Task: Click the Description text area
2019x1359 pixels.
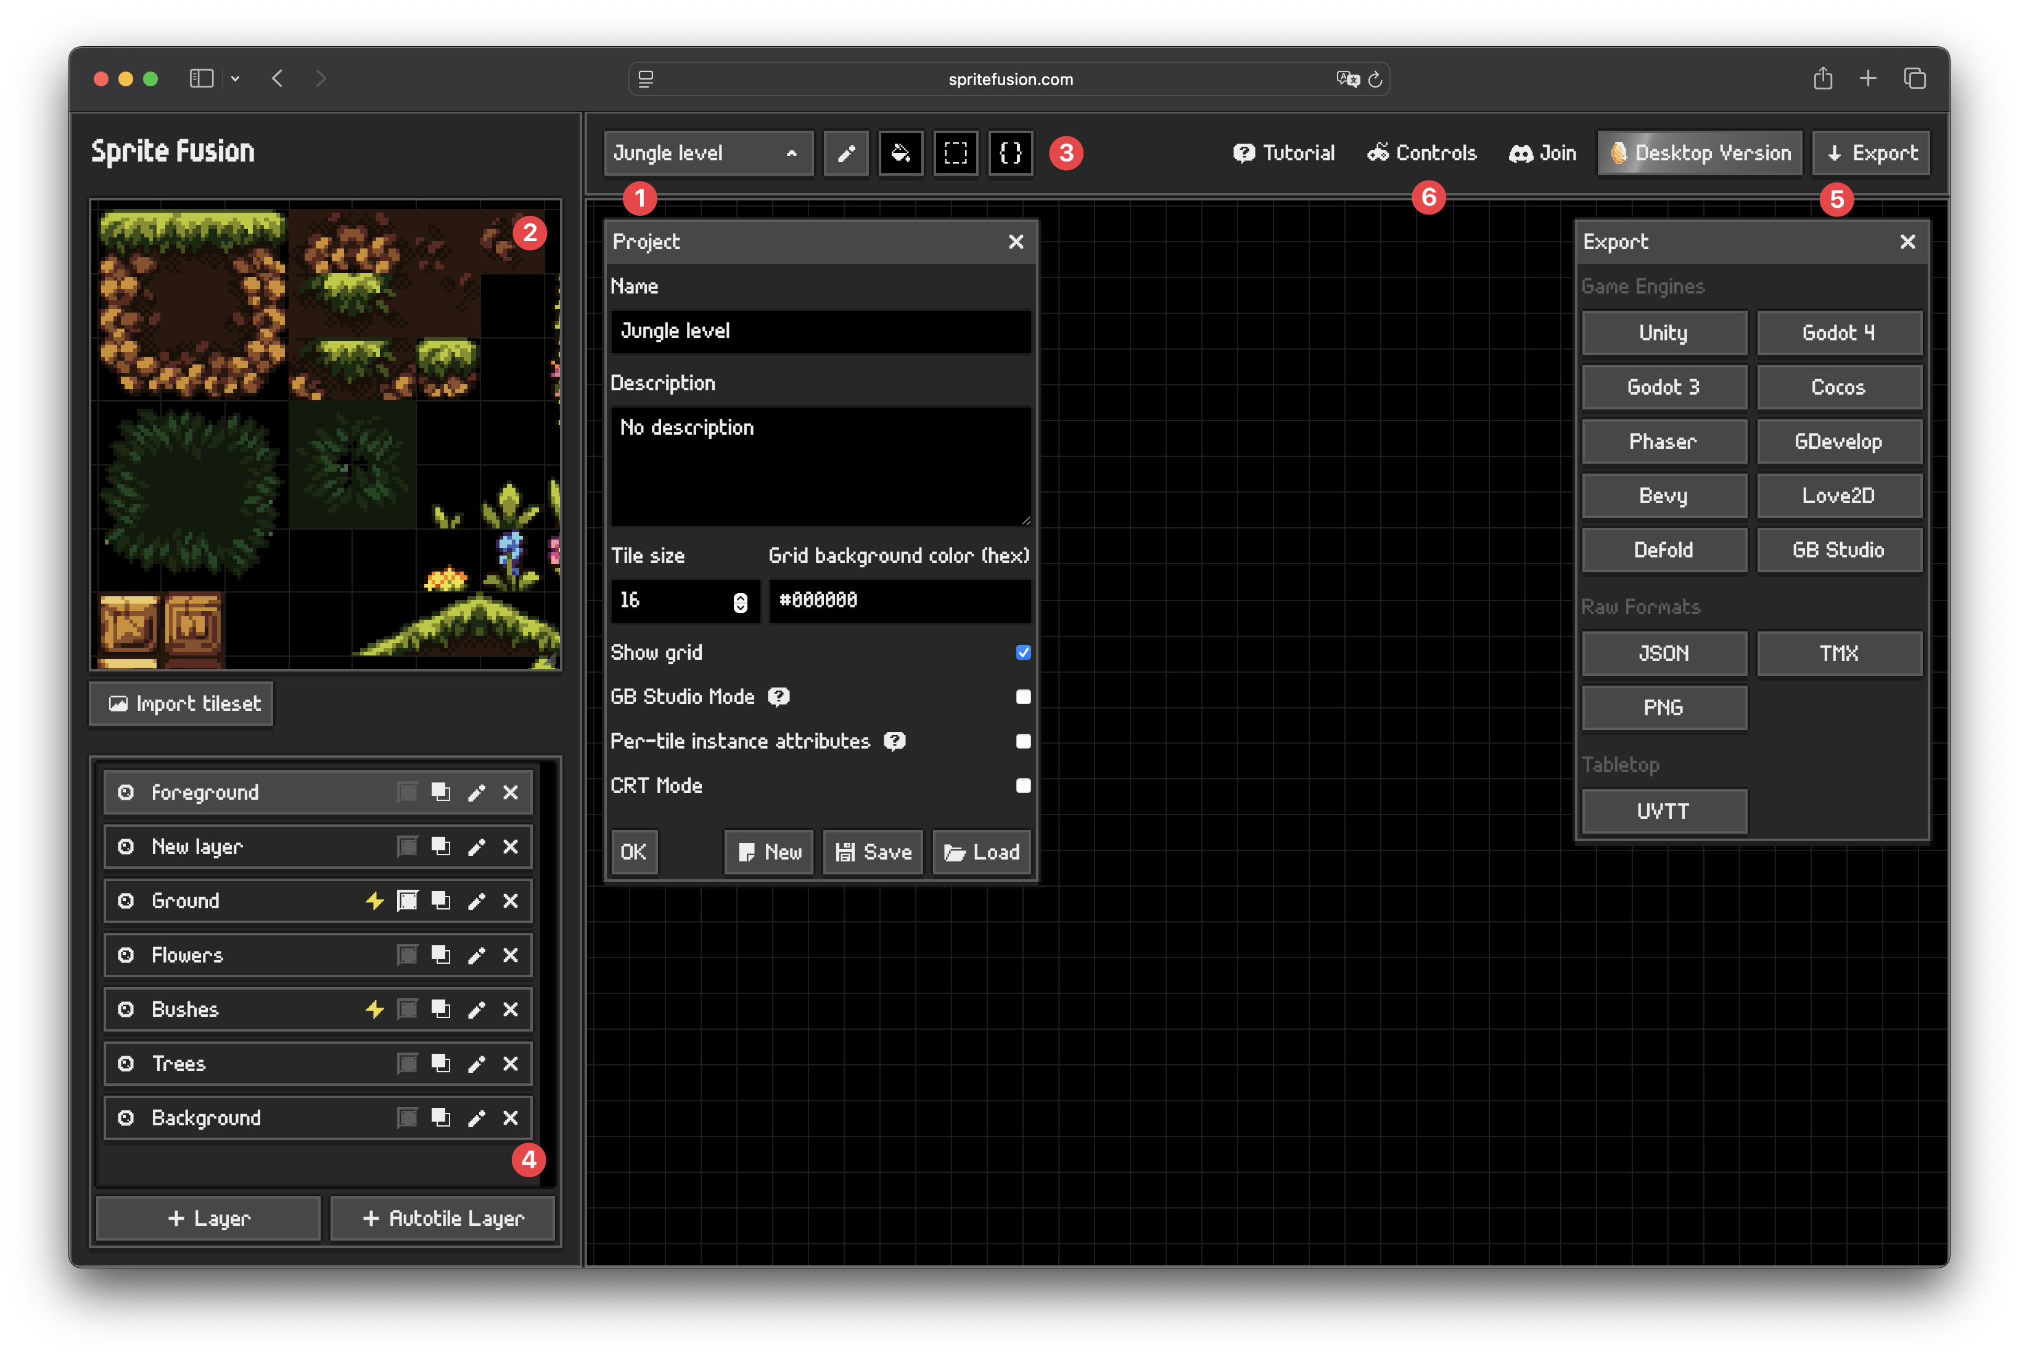Action: (820, 466)
